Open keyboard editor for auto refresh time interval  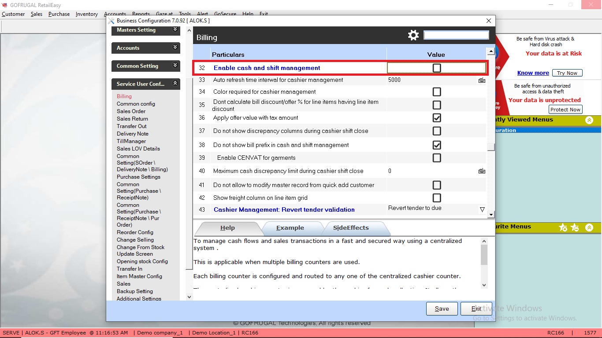(482, 80)
